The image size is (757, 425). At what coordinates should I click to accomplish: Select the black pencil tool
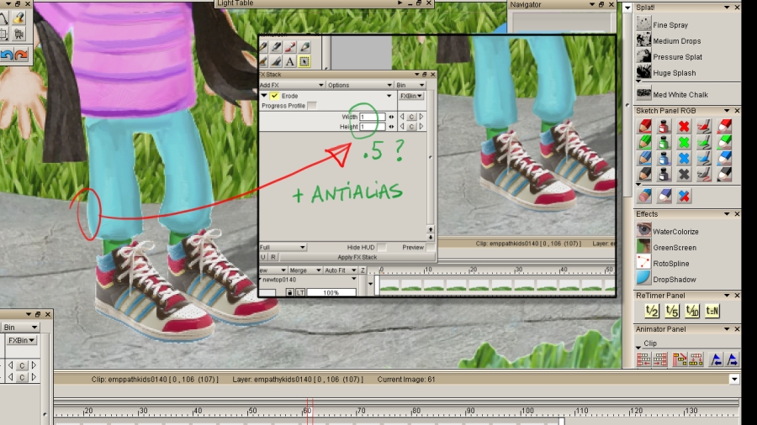click(x=644, y=174)
